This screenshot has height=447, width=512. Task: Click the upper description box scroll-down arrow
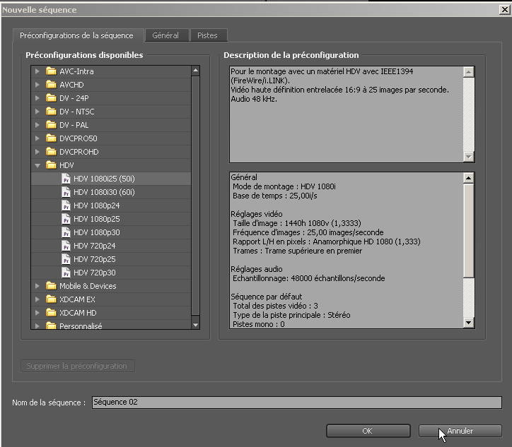pyautogui.click(x=469, y=157)
